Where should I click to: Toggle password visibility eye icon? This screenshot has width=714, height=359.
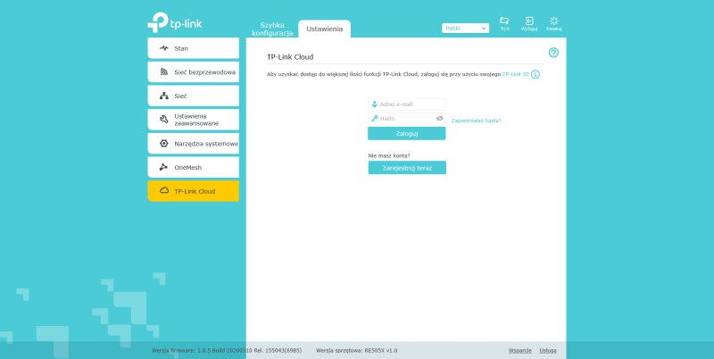click(439, 119)
